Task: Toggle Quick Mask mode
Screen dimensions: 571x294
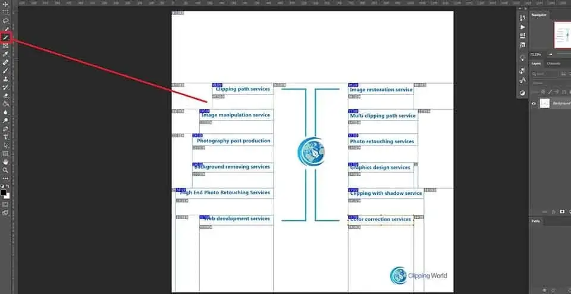Action: tap(5, 204)
